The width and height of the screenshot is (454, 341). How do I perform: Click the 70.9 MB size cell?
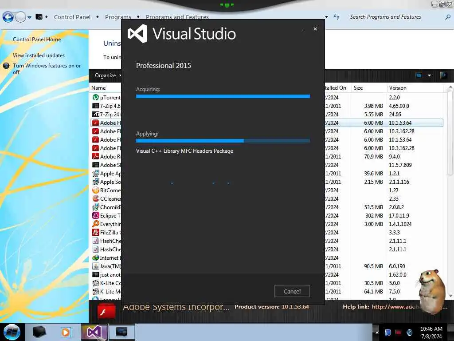(x=373, y=157)
